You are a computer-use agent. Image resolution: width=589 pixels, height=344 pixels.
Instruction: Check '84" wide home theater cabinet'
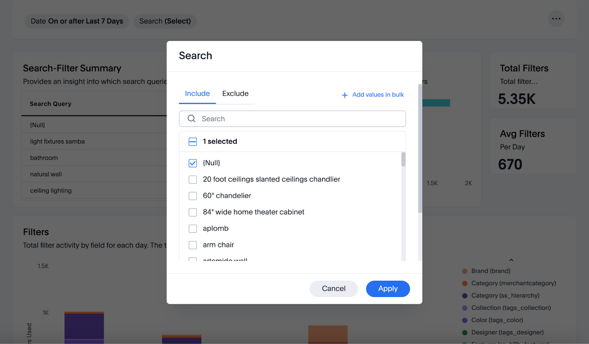tap(193, 212)
